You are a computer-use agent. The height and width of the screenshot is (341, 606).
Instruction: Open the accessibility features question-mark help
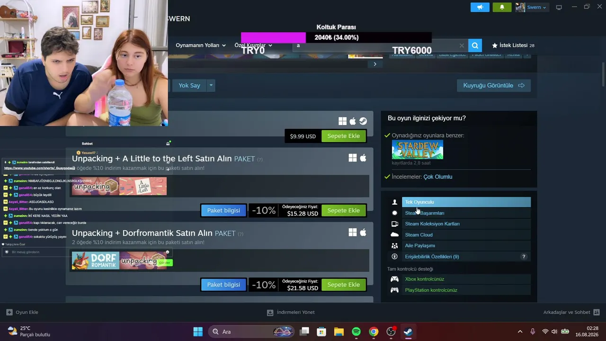[x=524, y=257]
